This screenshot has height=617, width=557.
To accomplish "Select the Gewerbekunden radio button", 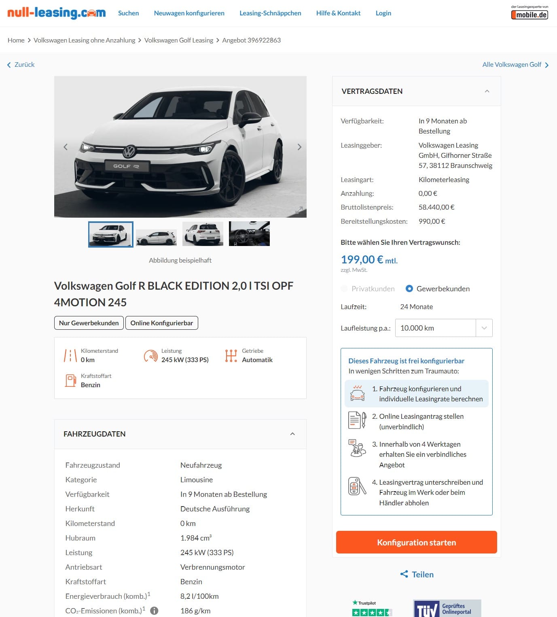I will [x=409, y=288].
